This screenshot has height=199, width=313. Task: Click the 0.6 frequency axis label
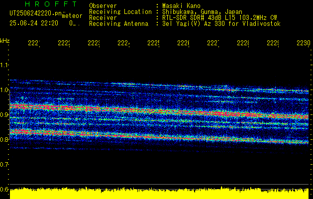click(4, 189)
